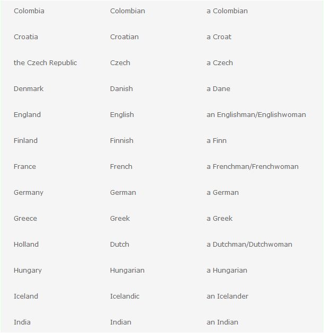Click the 'a German' person entry
This screenshot has height=333, width=324.
(222, 193)
